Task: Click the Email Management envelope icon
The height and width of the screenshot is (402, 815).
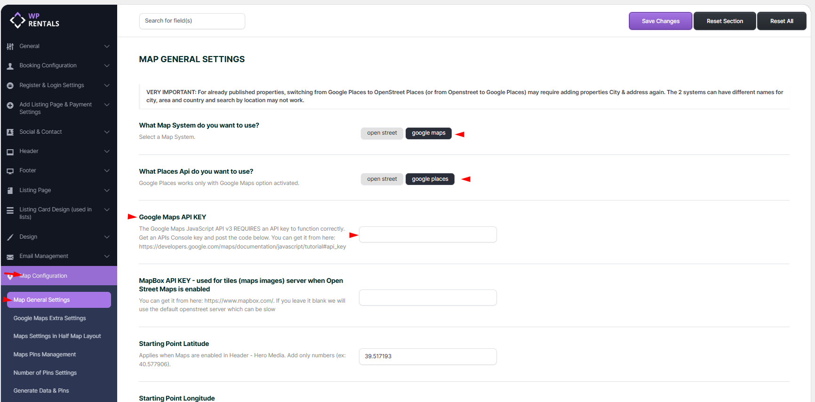Action: click(x=10, y=257)
